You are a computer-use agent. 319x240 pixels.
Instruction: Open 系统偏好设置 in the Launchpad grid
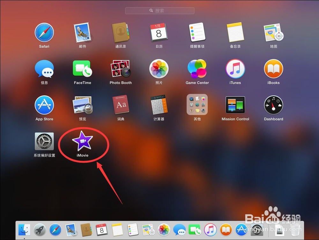click(x=44, y=141)
